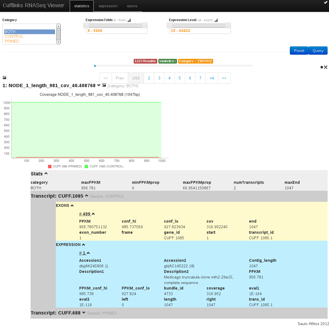Viewport: 329px width, 327px height.
Task: Click the maxFPKMprop value 66.9541150867
Action: [197, 188]
